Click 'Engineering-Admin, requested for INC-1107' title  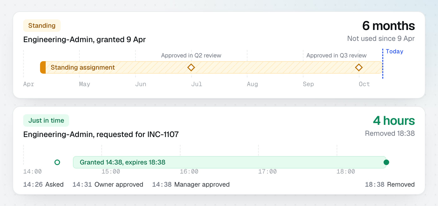pos(101,135)
